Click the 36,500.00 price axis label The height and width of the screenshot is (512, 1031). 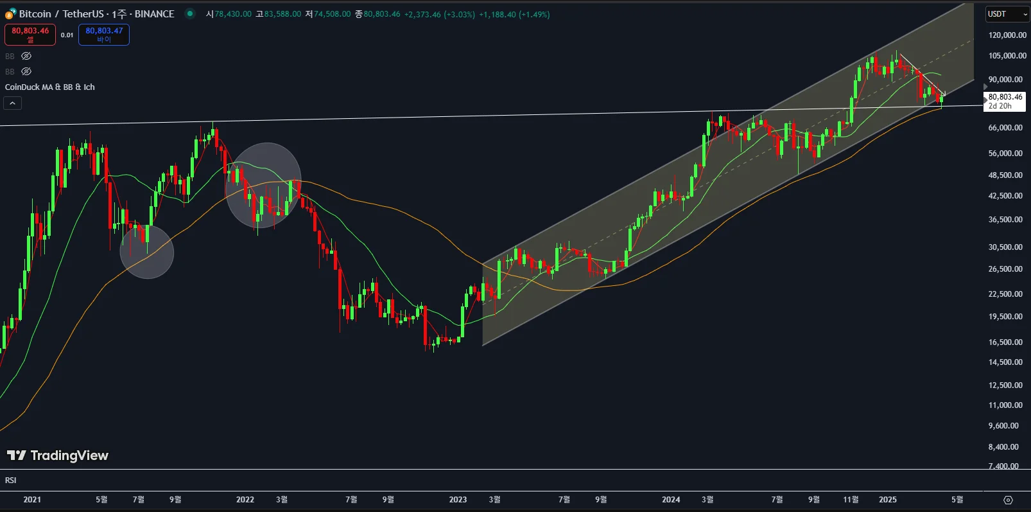(x=1006, y=220)
